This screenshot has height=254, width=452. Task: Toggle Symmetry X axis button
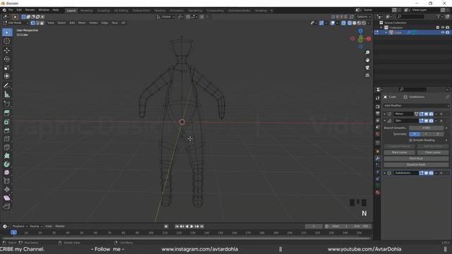[415, 134]
